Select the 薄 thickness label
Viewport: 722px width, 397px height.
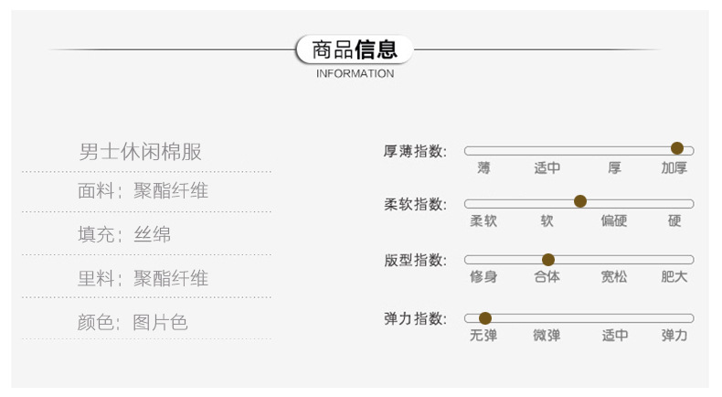[483, 168]
